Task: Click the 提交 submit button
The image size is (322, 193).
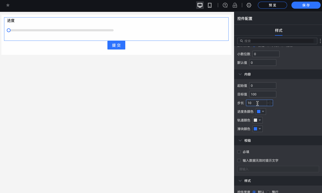Action: 116,45
